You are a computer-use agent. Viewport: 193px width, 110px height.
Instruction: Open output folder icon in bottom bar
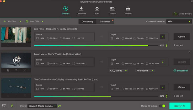point(60,106)
